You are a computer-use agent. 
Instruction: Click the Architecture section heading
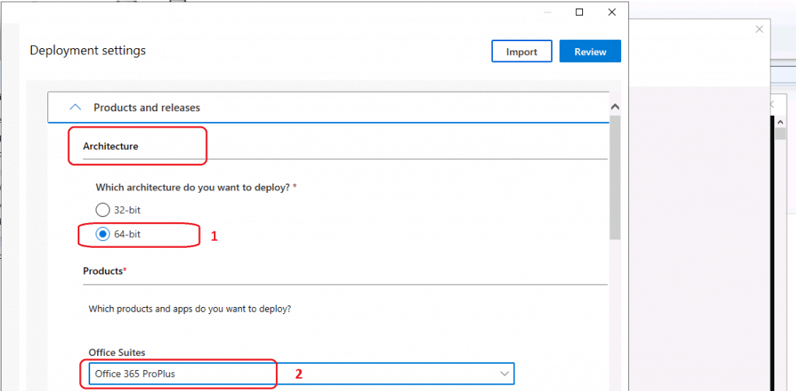110,146
